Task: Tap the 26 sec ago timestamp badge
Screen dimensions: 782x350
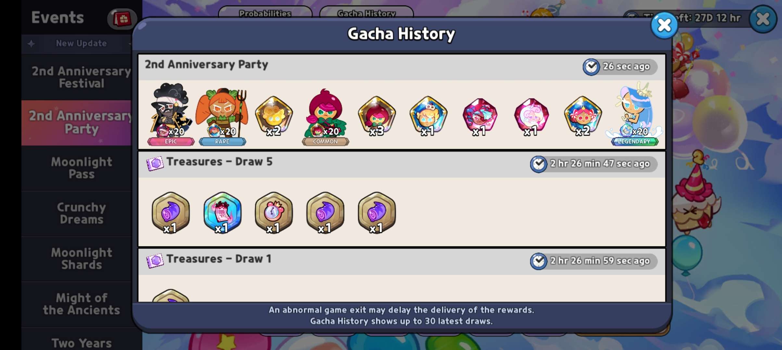Action: pos(620,67)
